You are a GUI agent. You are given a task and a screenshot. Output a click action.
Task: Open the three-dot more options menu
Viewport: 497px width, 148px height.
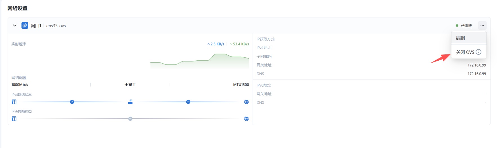(482, 26)
